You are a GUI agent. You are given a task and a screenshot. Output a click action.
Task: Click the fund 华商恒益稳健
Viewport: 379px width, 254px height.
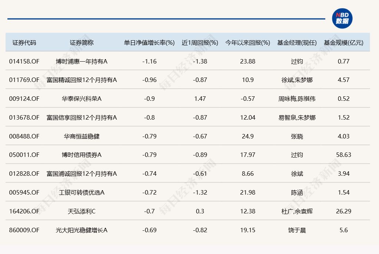click(x=82, y=136)
